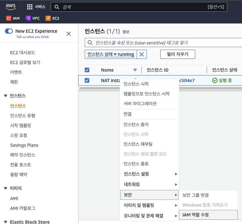
Task: Click the 실행 중 status text
Action: click(225, 80)
